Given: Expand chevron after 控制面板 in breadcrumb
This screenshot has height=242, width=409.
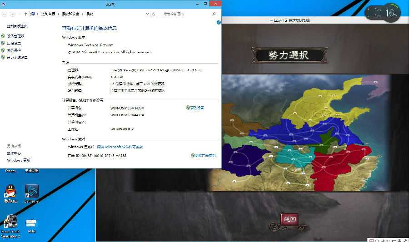Looking at the screenshot, I should (58, 14).
